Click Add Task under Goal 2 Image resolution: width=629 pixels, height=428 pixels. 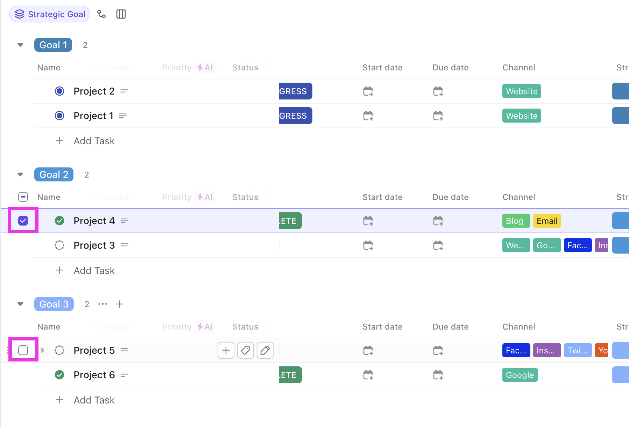(94, 270)
